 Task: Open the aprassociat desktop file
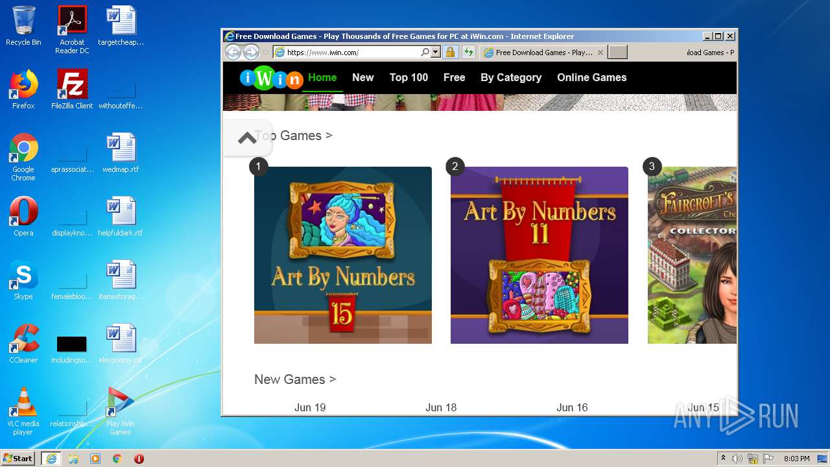coord(72,158)
